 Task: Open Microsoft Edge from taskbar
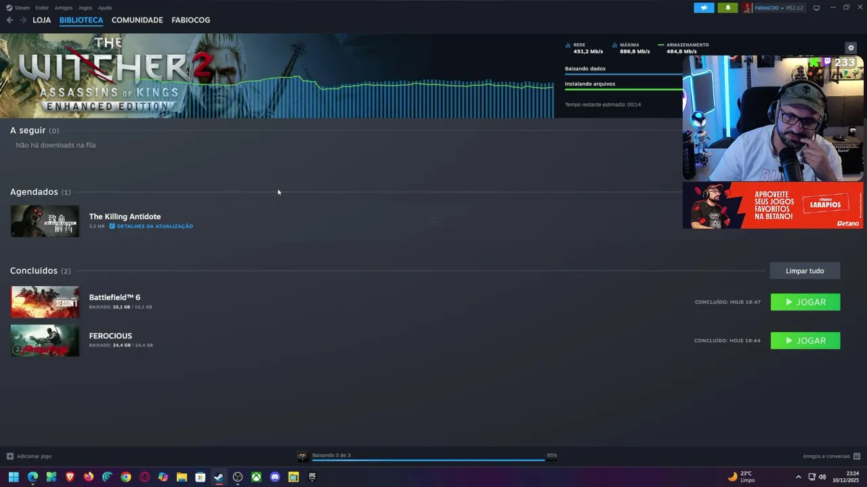tap(33, 477)
